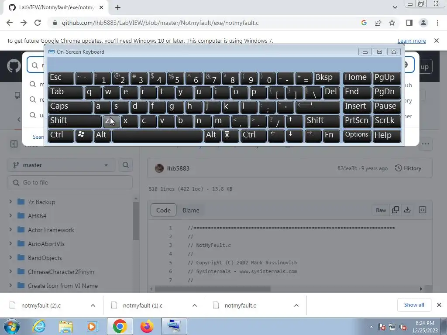
Task: Click the Enter key on keyboard
Action: pos(318,107)
